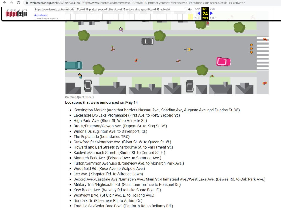The height and width of the screenshot is (210, 281).
Task: Click the highlighted capture marker on the timeline
Action: [x=189, y=17]
